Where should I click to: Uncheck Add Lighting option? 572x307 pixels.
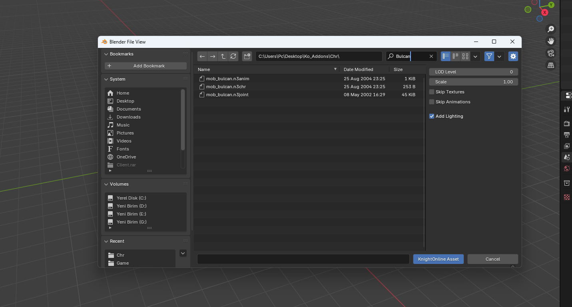coord(432,116)
